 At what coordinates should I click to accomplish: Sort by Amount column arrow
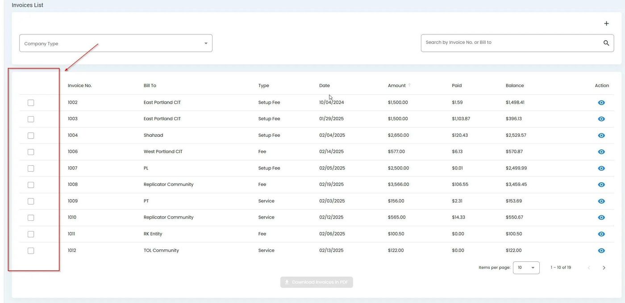(409, 85)
